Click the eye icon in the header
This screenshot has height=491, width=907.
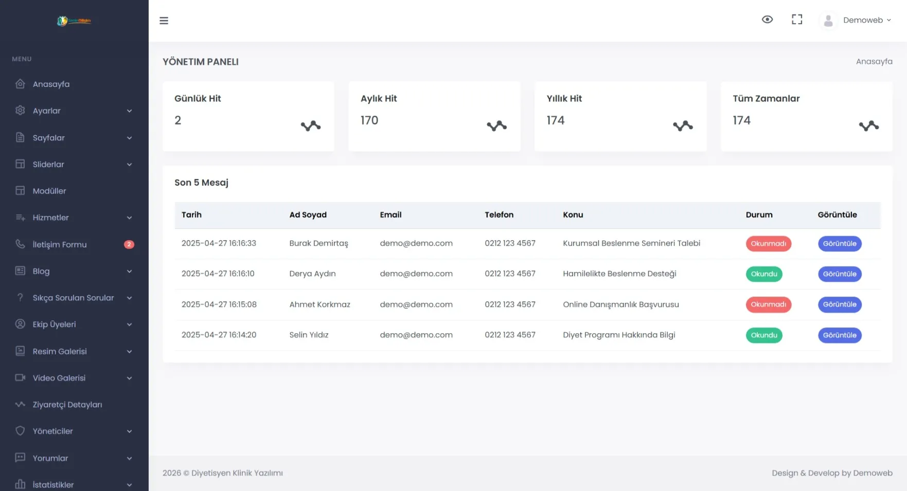767,20
